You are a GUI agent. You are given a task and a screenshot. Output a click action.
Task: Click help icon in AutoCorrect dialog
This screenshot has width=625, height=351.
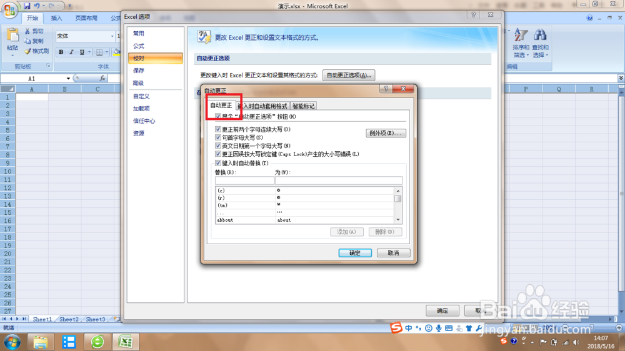click(386, 89)
